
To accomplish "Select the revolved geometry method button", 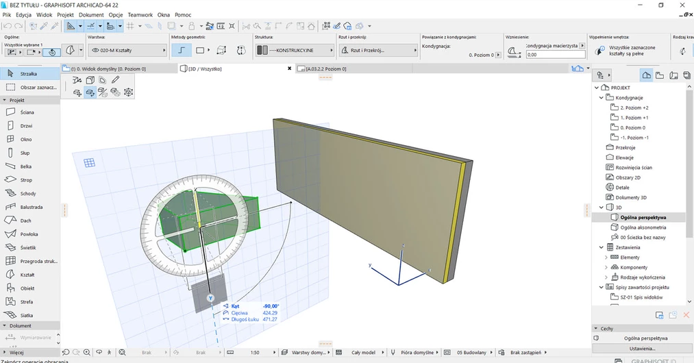I will pos(240,50).
